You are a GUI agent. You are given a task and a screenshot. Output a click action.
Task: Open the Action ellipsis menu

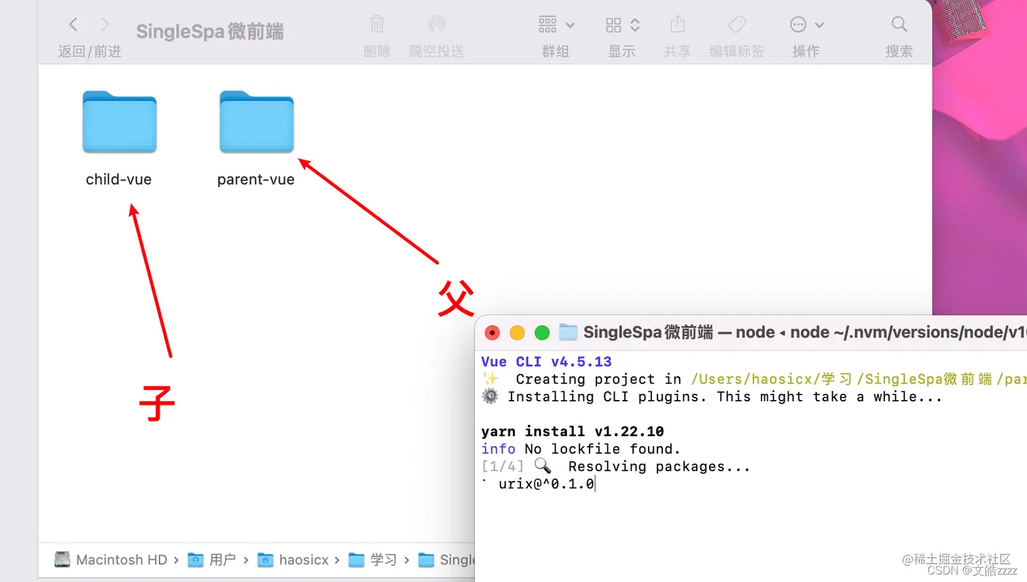(x=806, y=25)
